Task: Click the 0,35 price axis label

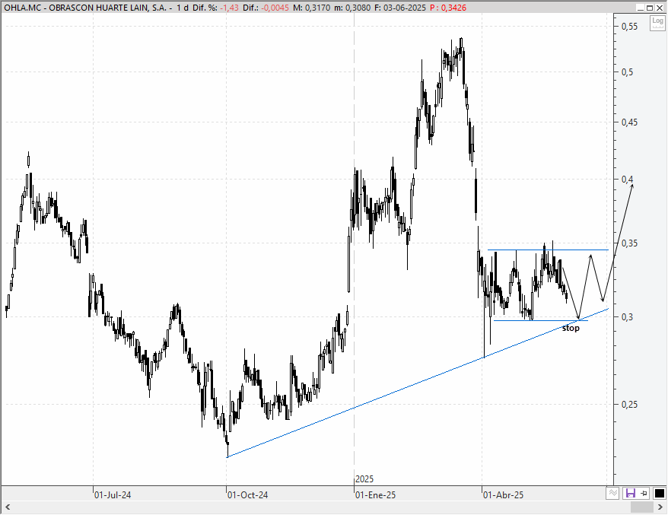Action: [629, 243]
